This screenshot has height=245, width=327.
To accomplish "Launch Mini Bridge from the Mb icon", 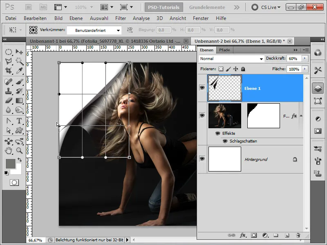I will click(x=43, y=7).
